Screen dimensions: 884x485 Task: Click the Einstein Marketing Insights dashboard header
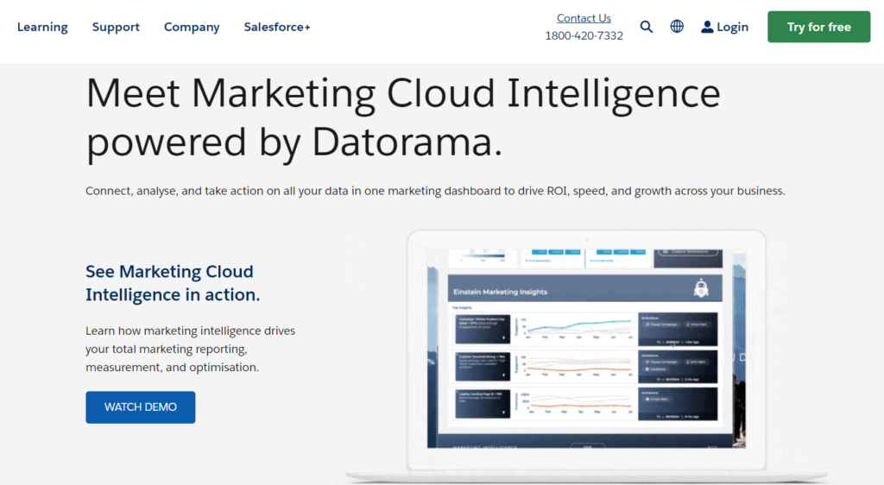(x=584, y=288)
